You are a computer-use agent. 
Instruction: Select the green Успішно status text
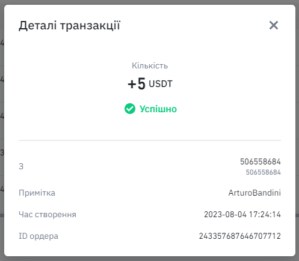pyautogui.click(x=158, y=109)
